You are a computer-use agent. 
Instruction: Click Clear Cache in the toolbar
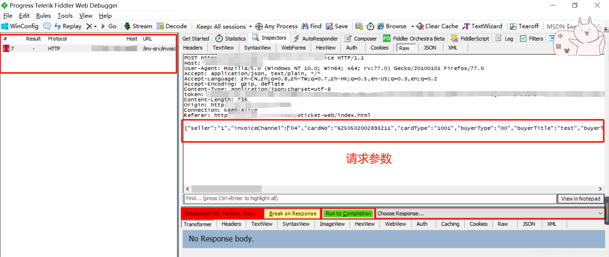pyautogui.click(x=437, y=26)
